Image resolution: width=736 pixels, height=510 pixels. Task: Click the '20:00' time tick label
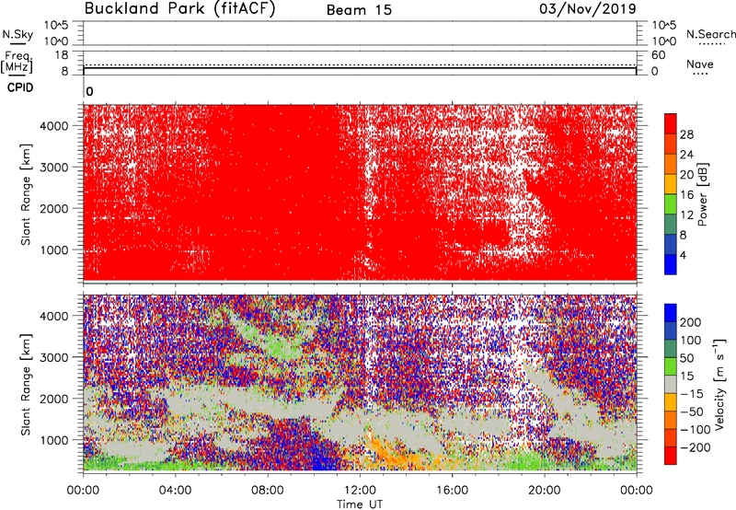[x=544, y=491]
